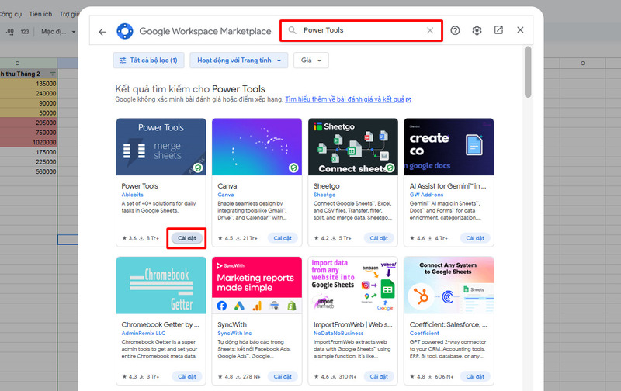
Task: Expand the 'Hoạt động với Trang tính' dropdown
Action: point(239,61)
